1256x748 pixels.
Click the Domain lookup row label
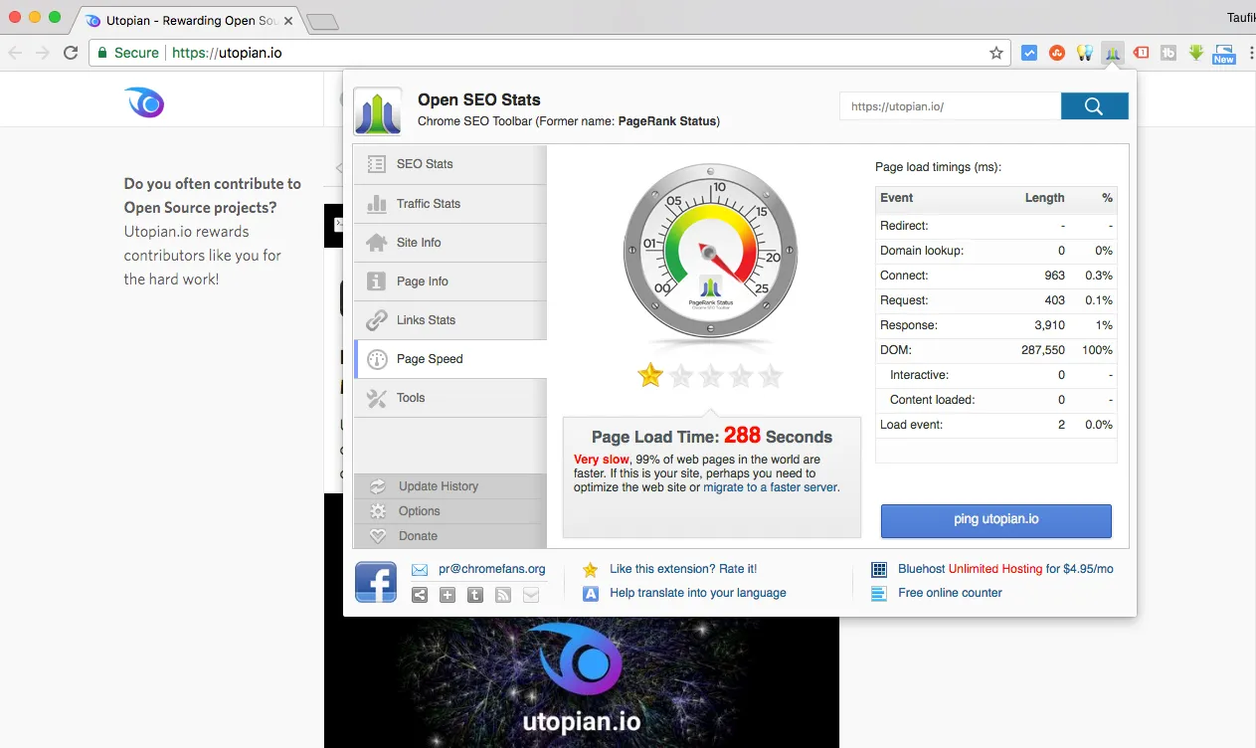click(x=922, y=251)
